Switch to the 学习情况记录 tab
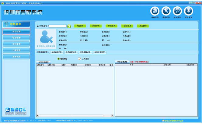This screenshot has height=125, width=202. [57, 52]
